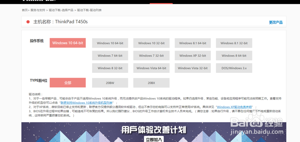Click the red dot beside 主机名称
The width and height of the screenshot is (300, 142).
[x=28, y=22]
